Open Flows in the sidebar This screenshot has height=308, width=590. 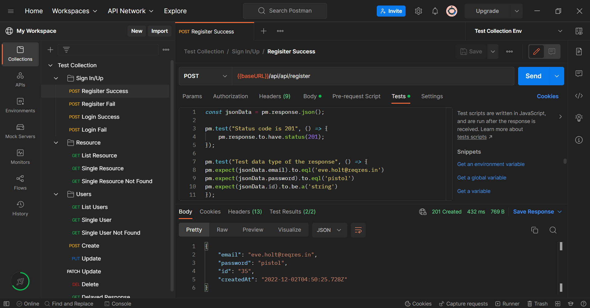20,183
